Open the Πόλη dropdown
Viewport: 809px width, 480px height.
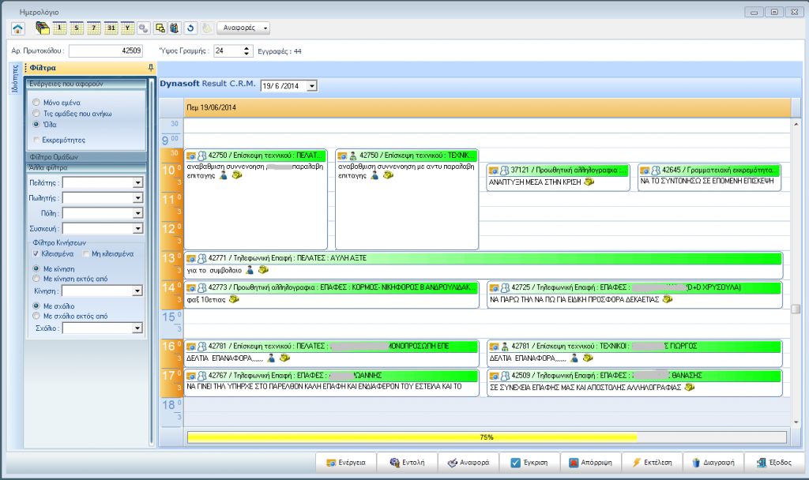137,213
